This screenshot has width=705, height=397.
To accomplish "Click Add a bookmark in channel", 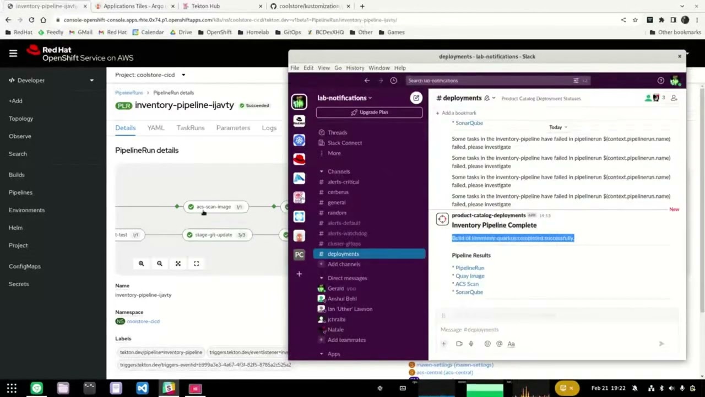I will point(456,113).
